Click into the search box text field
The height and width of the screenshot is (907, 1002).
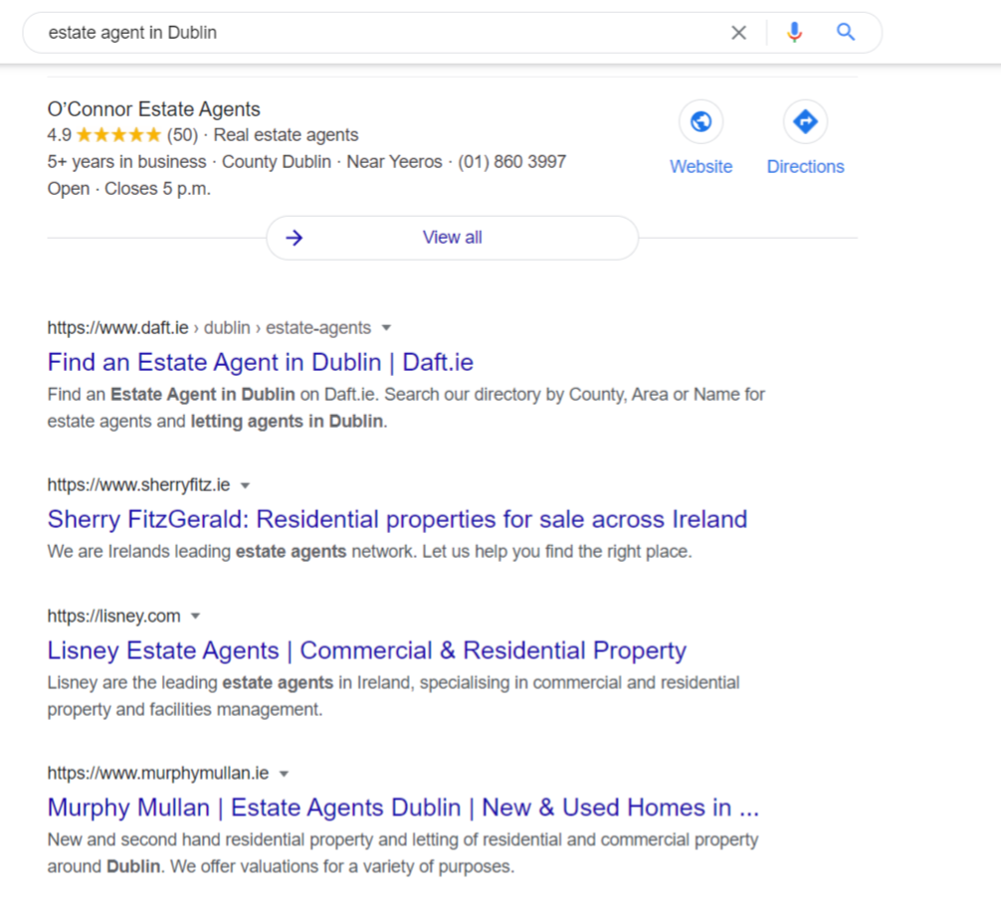[x=383, y=33]
